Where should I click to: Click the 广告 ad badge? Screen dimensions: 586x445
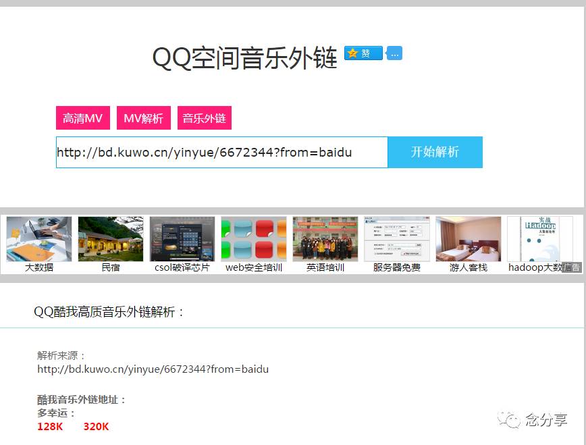point(572,267)
